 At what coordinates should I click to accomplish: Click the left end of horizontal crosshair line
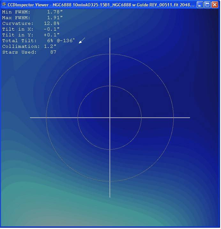coord(31,118)
